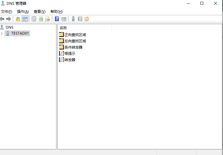223x155 pixels.
Task: Maximize the DNS 管理器 window
Action: click(202, 3)
